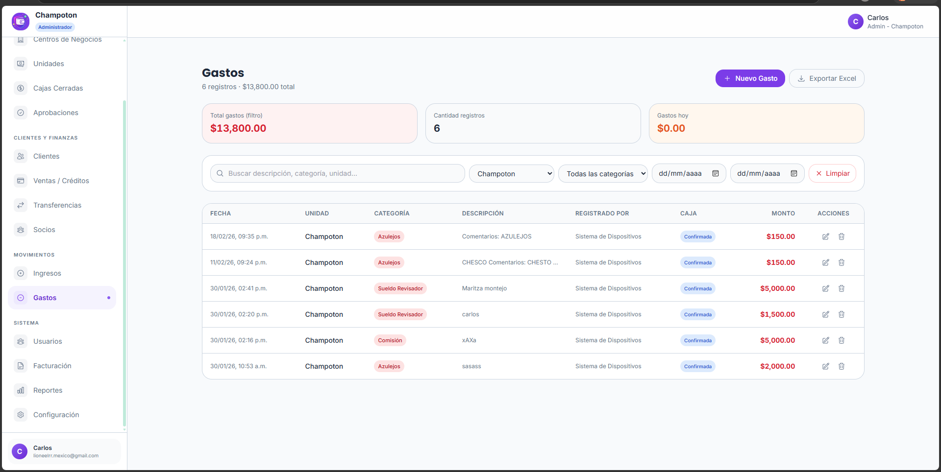Focus the Buscar descripción search field
Screen dimensions: 941x472
[x=338, y=173]
